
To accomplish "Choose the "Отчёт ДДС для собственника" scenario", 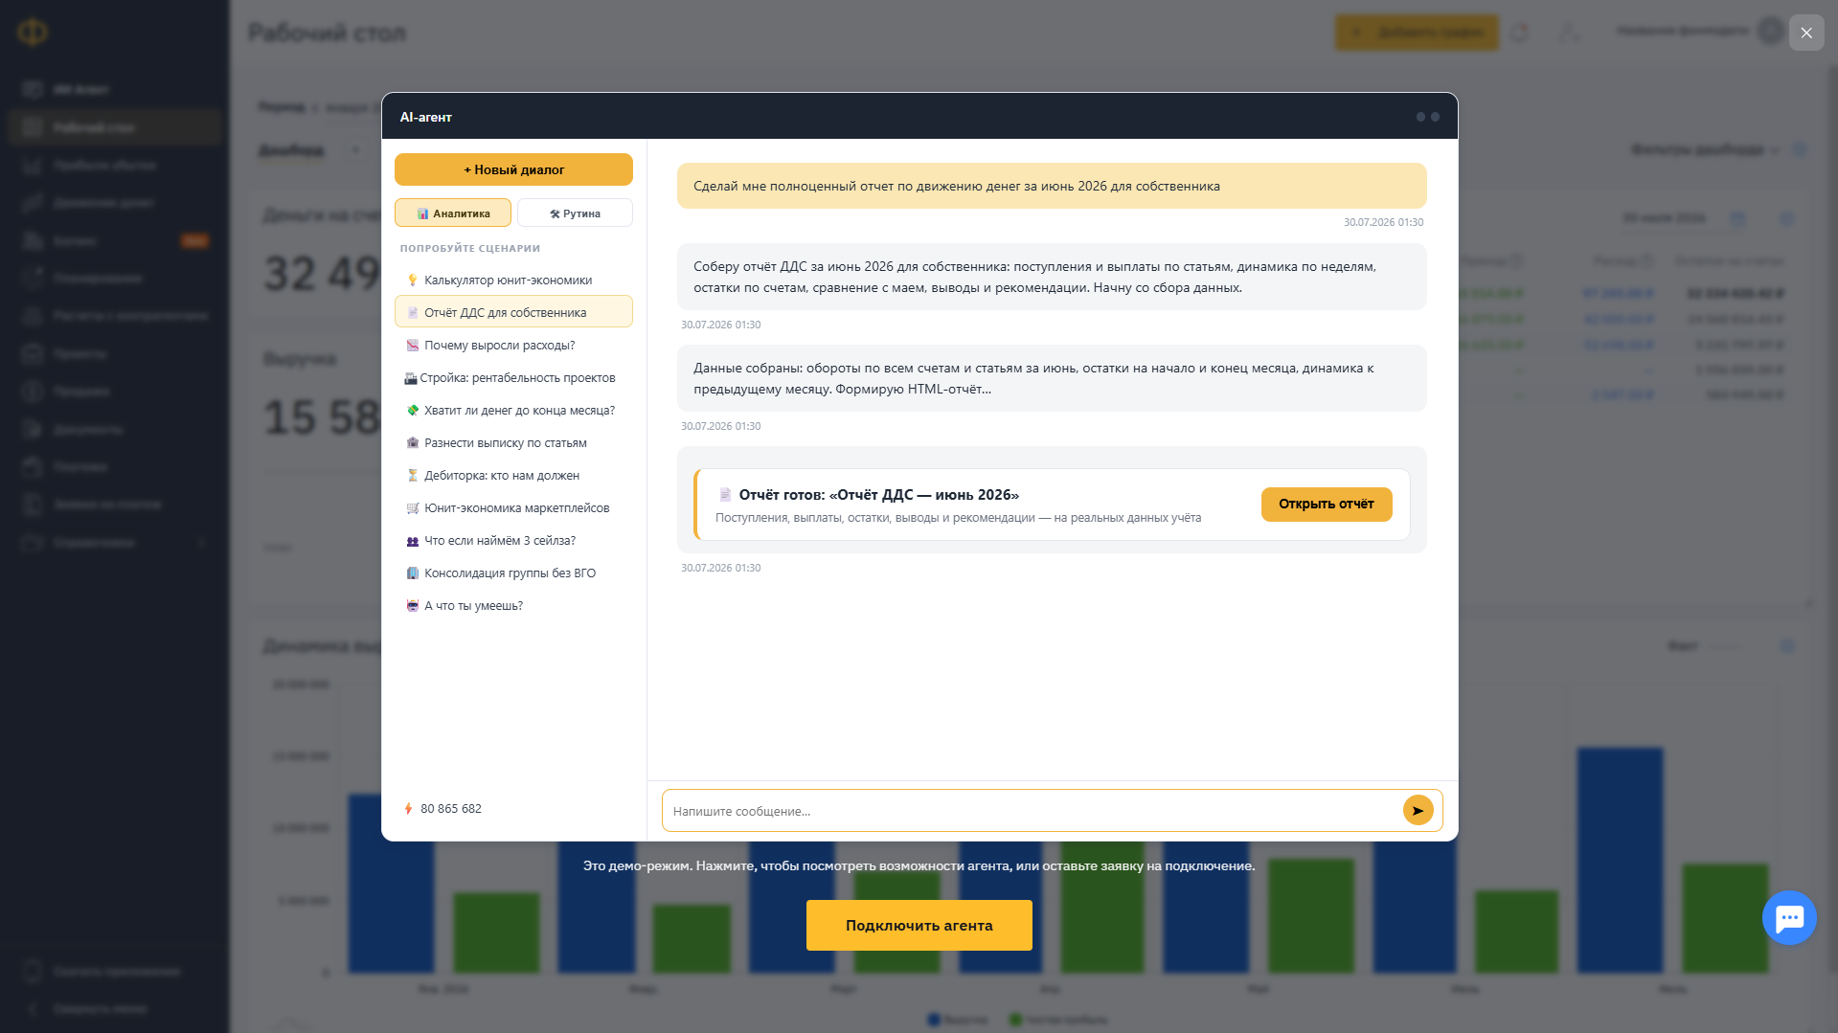I will pos(513,312).
